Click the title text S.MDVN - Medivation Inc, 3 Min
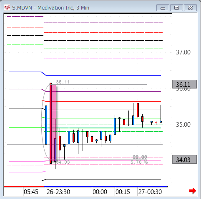The image size is (201, 199). (50, 8)
